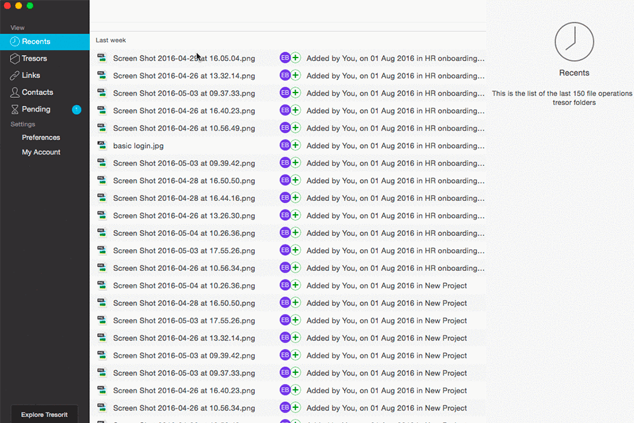The width and height of the screenshot is (634, 423).
Task: Click EB avatar on the 16.05.04.png row
Action: pos(285,58)
